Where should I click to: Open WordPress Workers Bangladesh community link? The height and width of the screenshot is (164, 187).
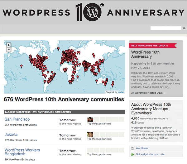22,152
